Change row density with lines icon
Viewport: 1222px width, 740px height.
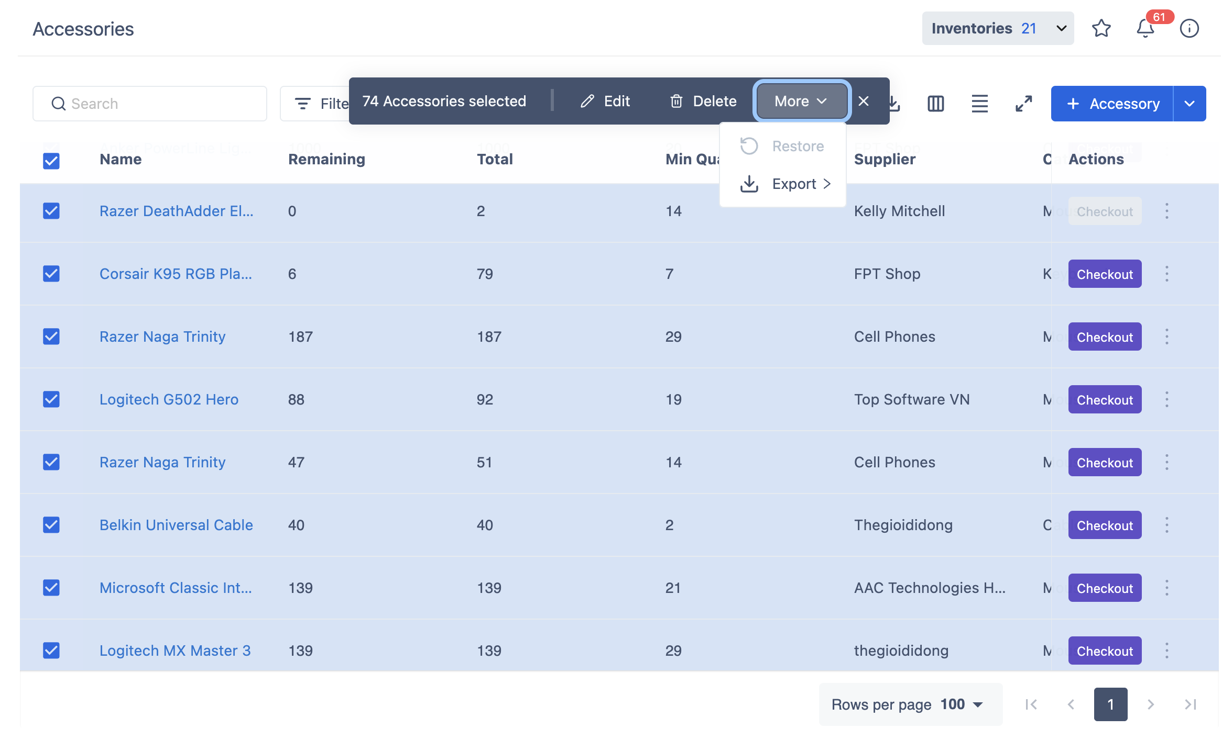(979, 104)
